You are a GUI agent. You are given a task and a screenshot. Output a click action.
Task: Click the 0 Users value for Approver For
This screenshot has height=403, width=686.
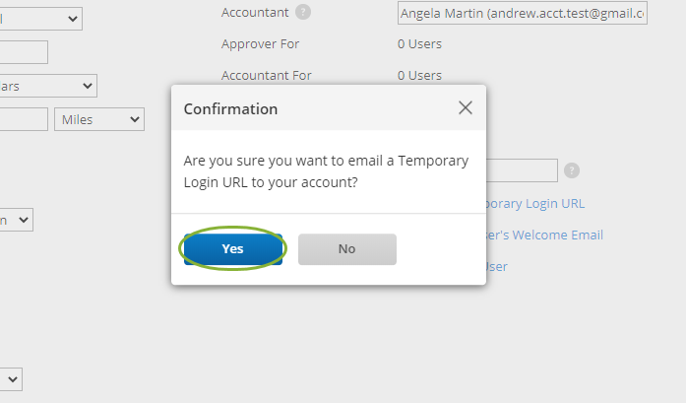[x=419, y=43]
